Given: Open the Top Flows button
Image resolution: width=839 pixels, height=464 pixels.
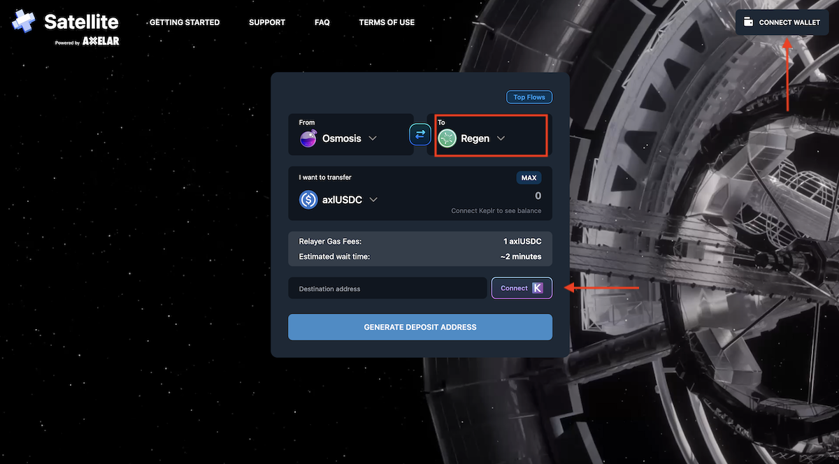Looking at the screenshot, I should [529, 97].
